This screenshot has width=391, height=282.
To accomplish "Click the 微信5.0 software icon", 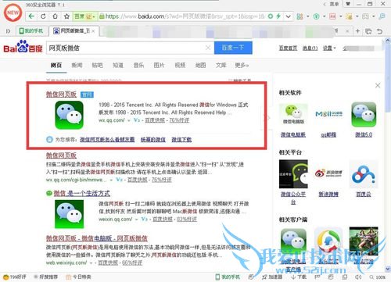I will click(x=364, y=115).
